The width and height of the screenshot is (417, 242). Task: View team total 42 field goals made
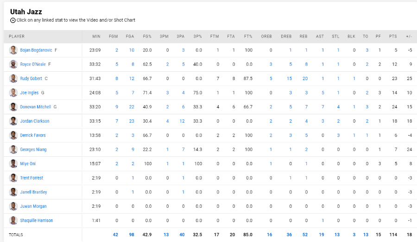tap(115, 235)
